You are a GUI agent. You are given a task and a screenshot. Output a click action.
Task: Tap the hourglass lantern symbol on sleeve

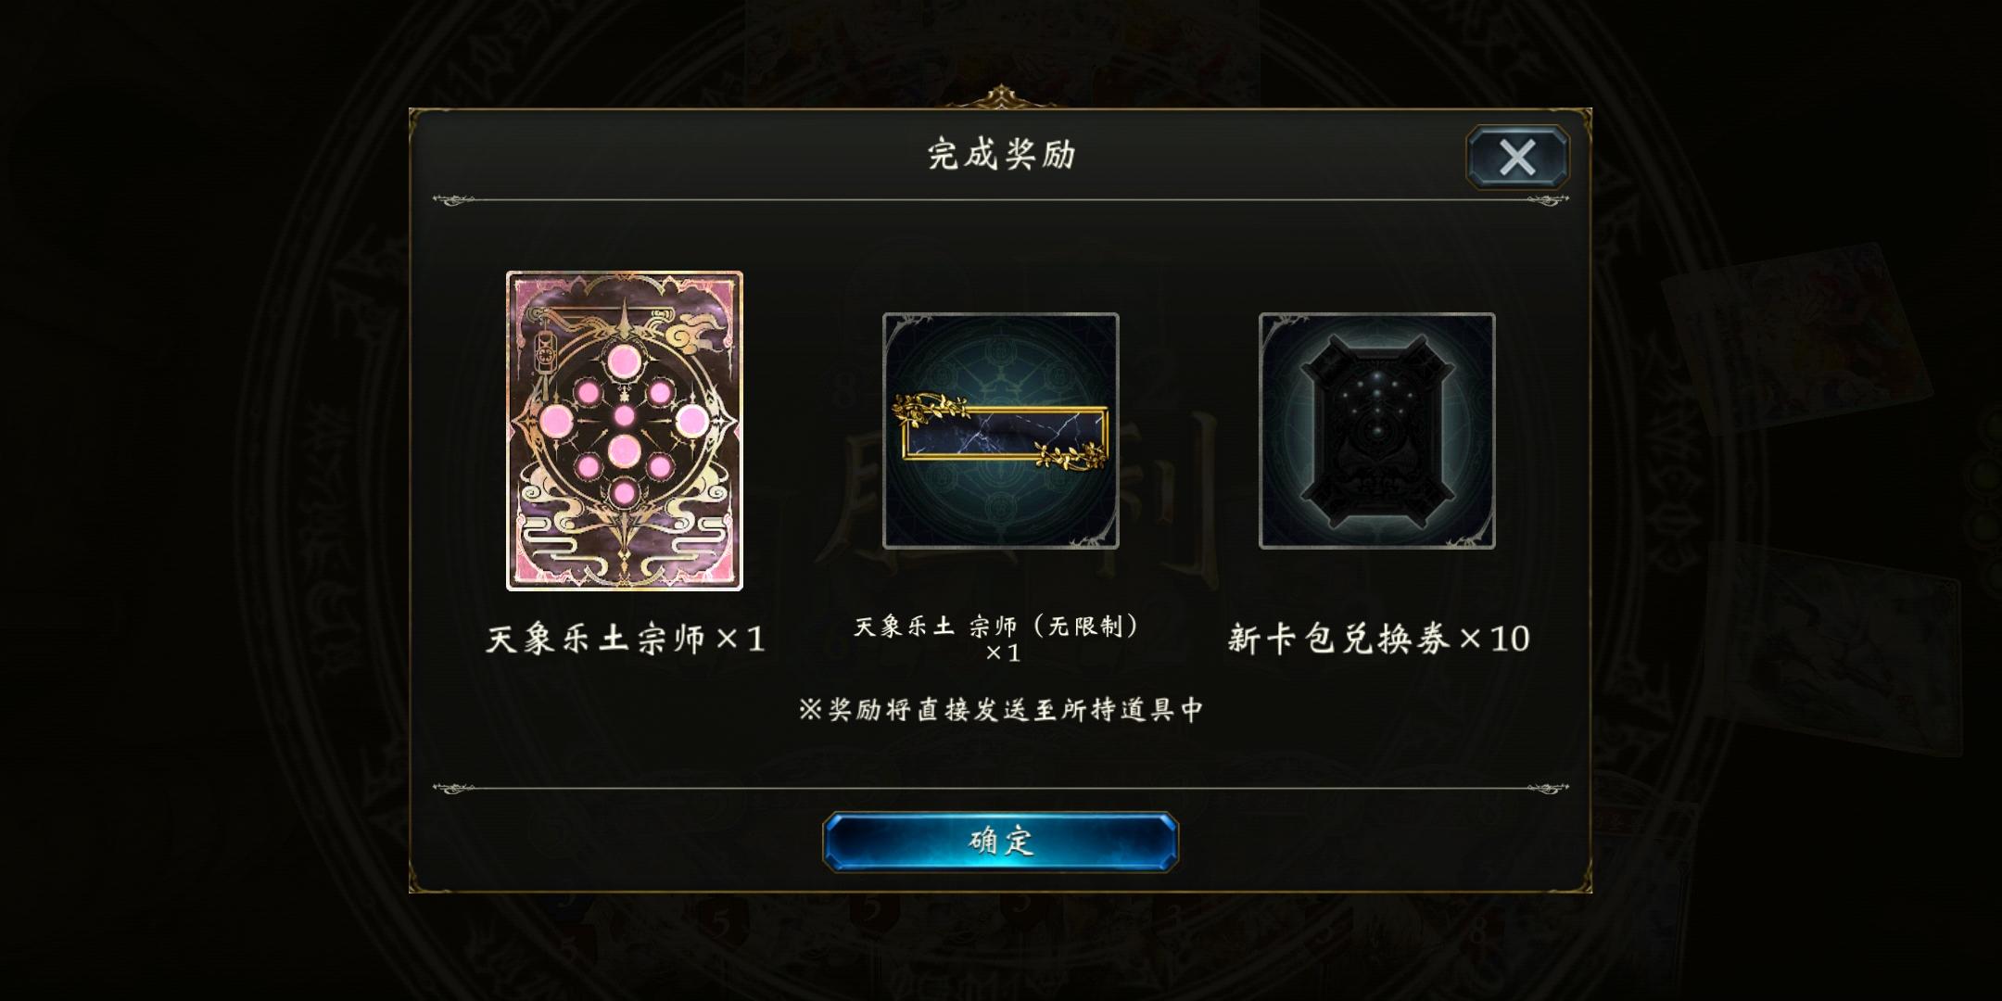coord(545,339)
